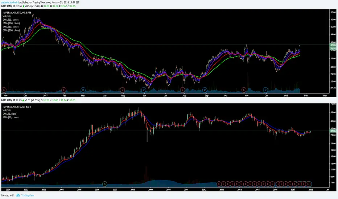Image resolution: width=338 pixels, height=199 pixels.
Task: Click 30.00 on hourly price axis
Action: click(x=333, y=67)
